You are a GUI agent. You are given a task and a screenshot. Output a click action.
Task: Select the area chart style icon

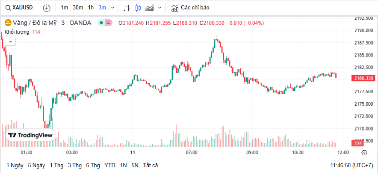(150, 8)
